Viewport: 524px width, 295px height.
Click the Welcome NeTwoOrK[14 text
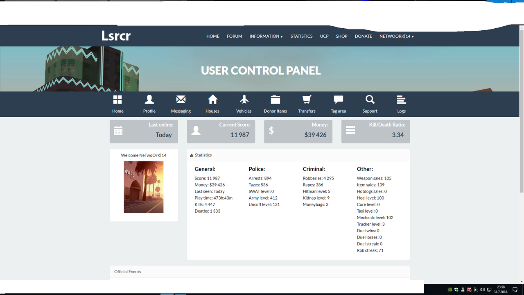[x=144, y=155]
